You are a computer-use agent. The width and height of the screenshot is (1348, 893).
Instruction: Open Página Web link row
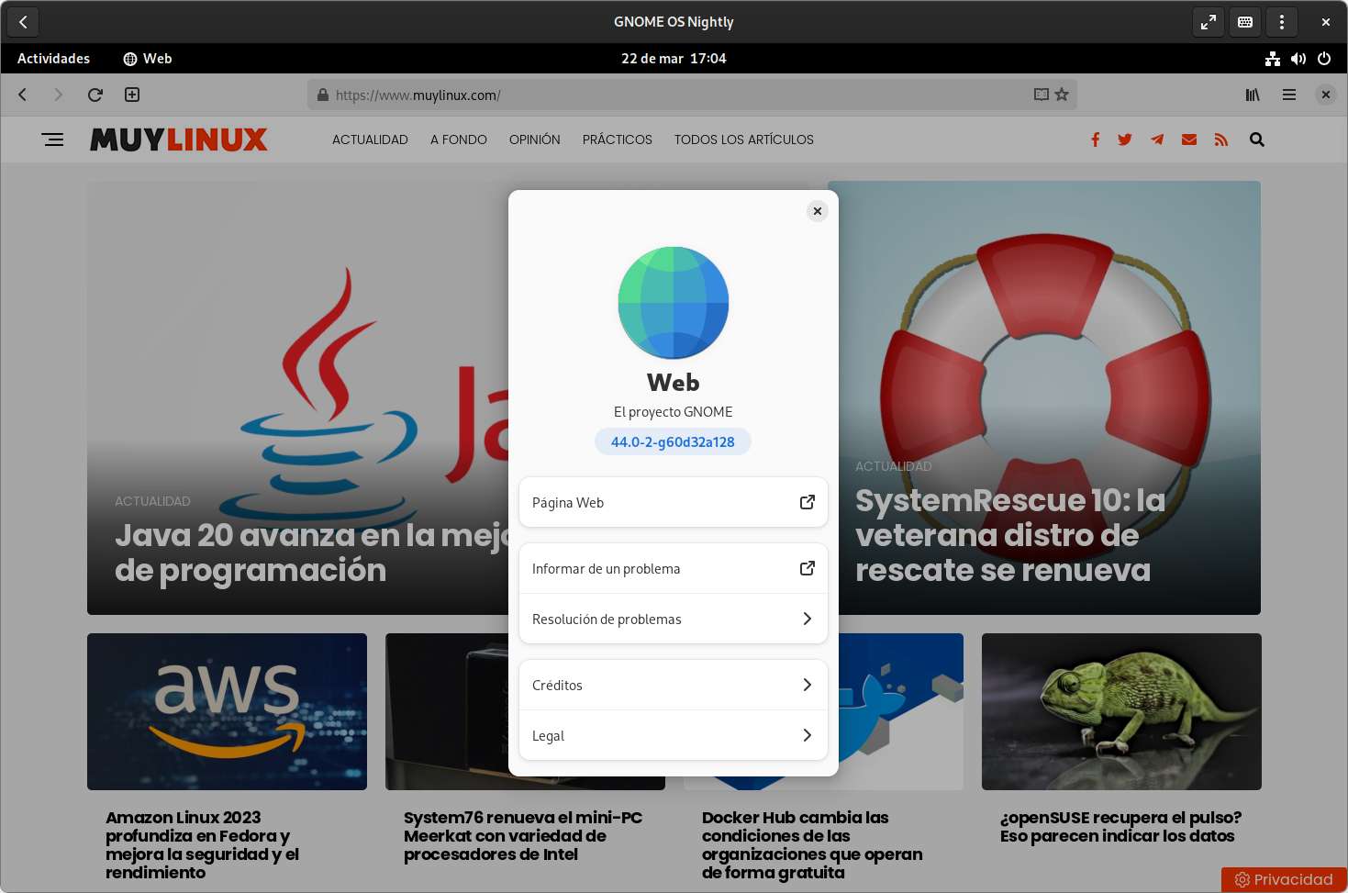pyautogui.click(x=674, y=502)
